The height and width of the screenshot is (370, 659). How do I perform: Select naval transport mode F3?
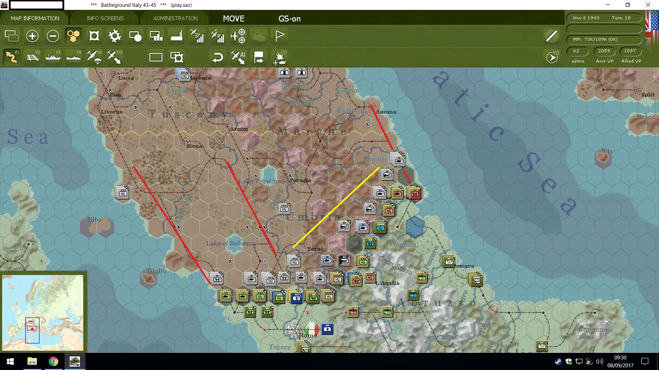pyautogui.click(x=53, y=57)
